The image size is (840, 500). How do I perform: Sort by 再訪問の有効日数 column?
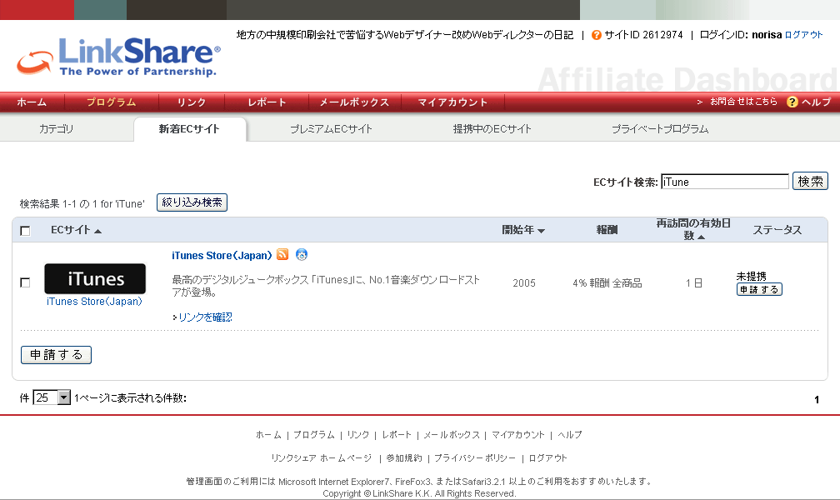pos(693,229)
